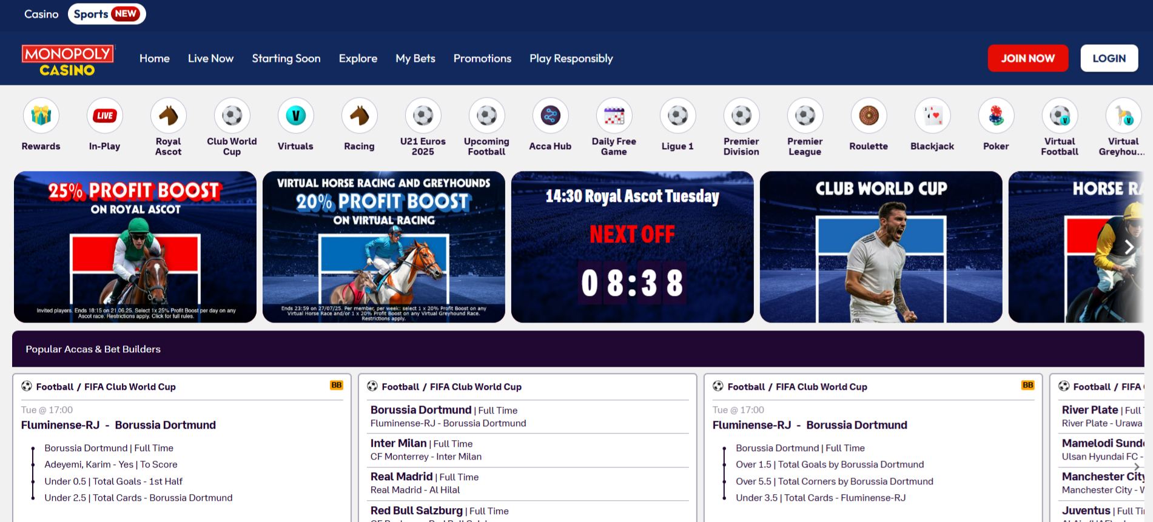Open the Explore menu item
The height and width of the screenshot is (522, 1153).
coord(358,59)
